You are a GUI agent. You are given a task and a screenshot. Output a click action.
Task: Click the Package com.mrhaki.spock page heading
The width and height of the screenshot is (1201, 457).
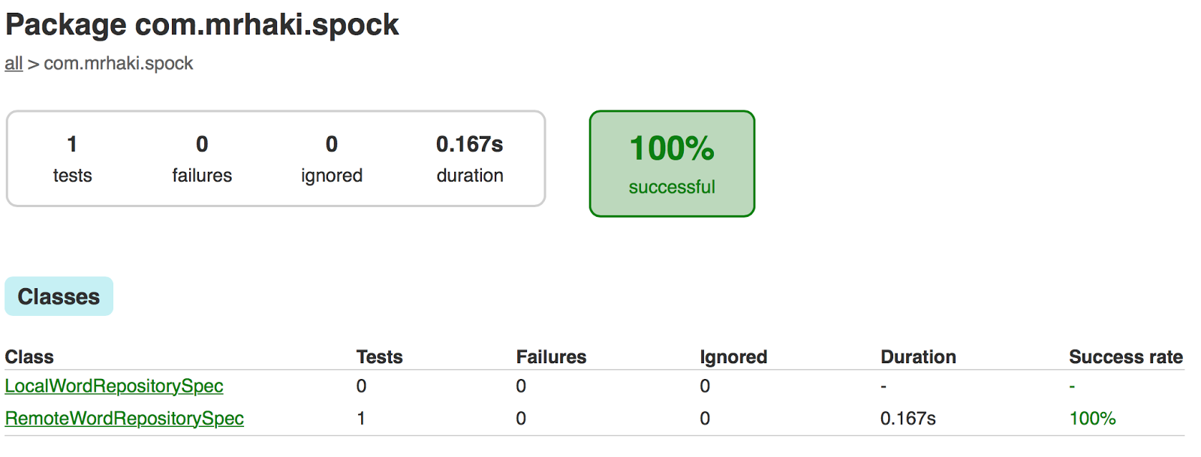tap(202, 25)
